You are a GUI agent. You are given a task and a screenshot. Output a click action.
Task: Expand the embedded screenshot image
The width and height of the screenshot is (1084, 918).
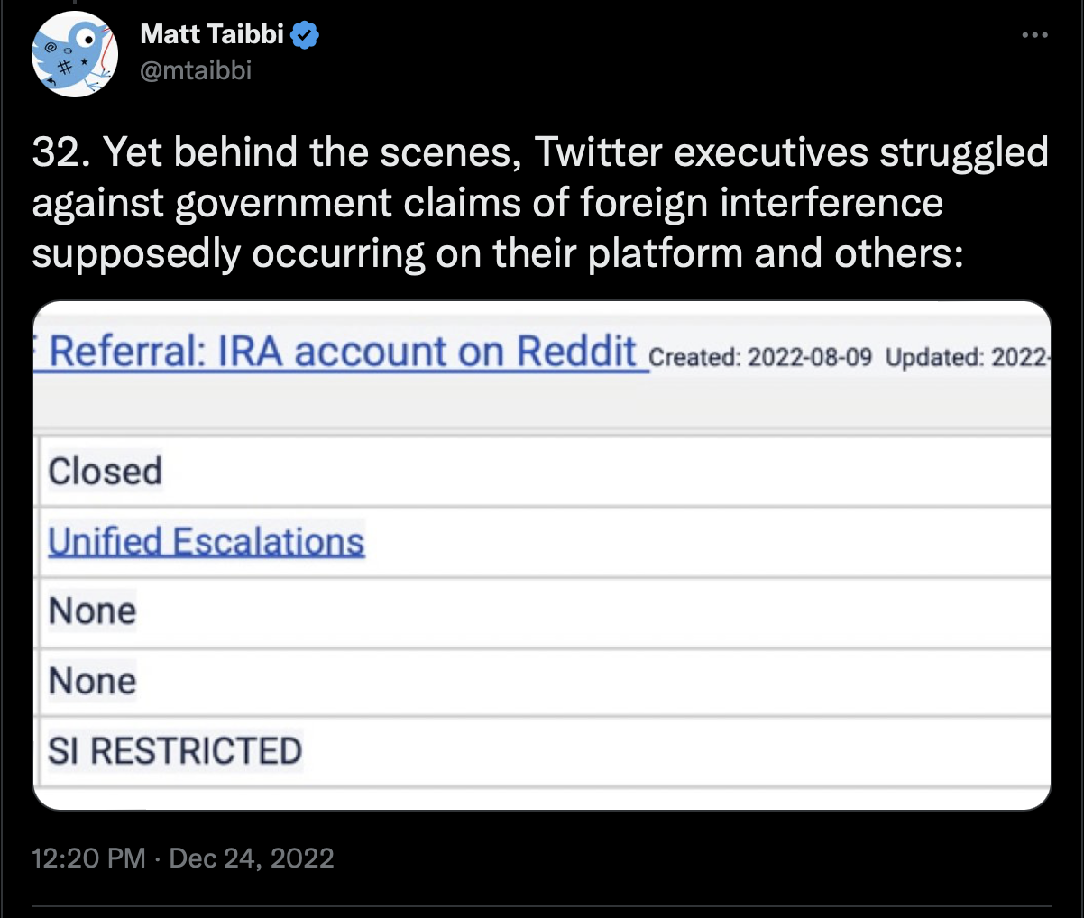pyautogui.click(x=542, y=555)
